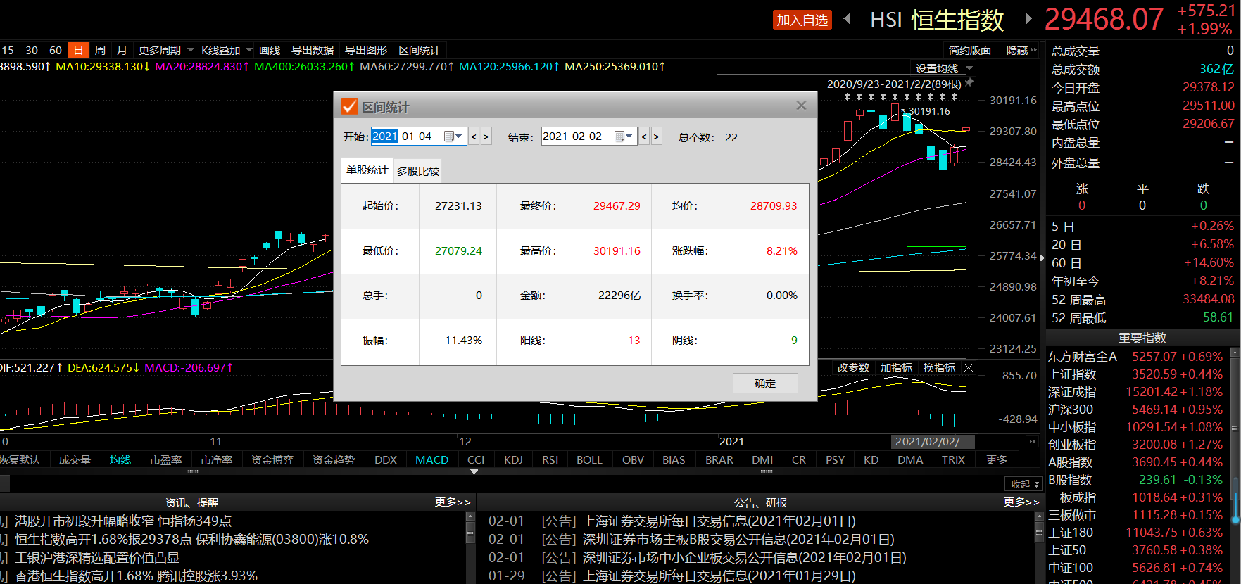
Task: Open news 工银沪港深精选配置价值凸显
Action: [97, 557]
